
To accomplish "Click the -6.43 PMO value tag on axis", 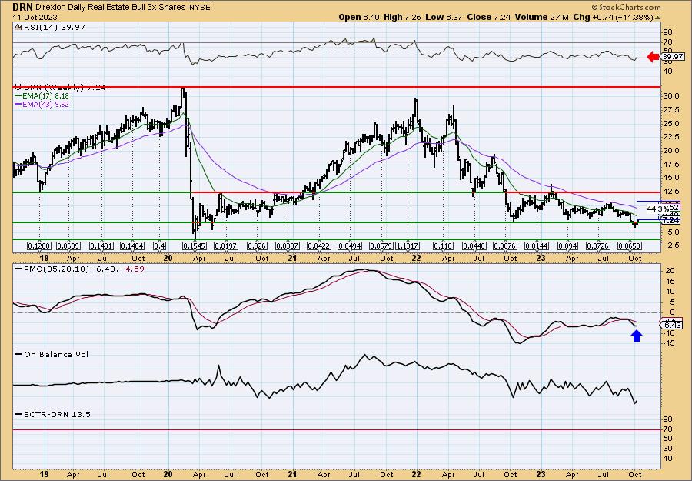I will tap(672, 325).
